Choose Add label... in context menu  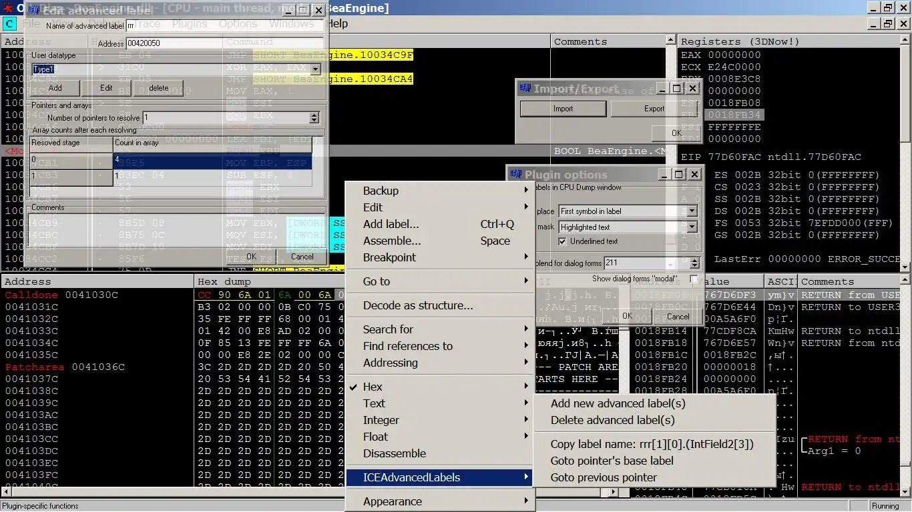(x=441, y=224)
